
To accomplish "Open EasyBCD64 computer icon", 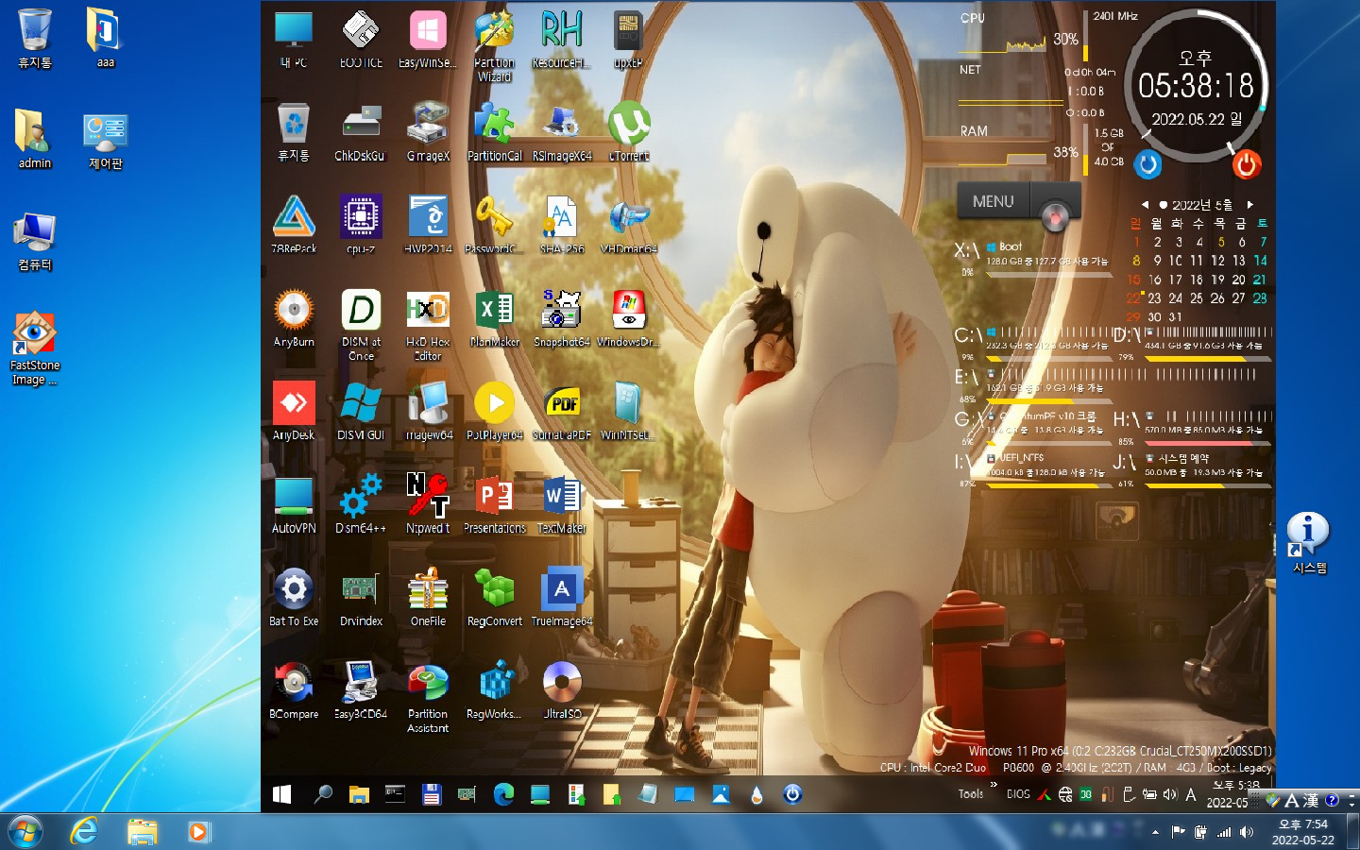I will tap(361, 689).
